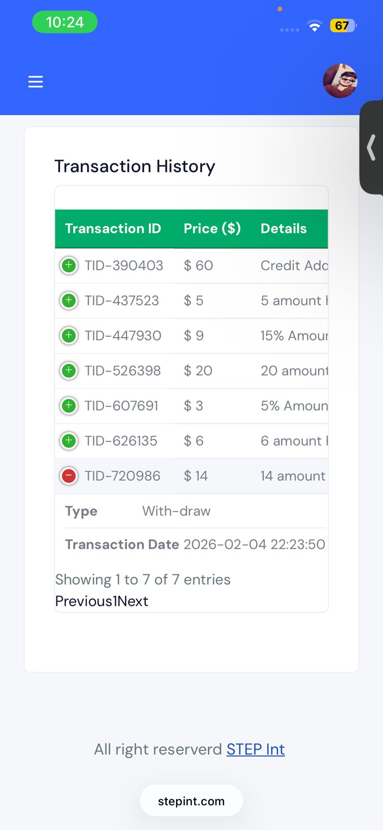Screen dimensions: 383x830
Task: Collapse TID-720986 using red minus icon
Action: (x=68, y=476)
